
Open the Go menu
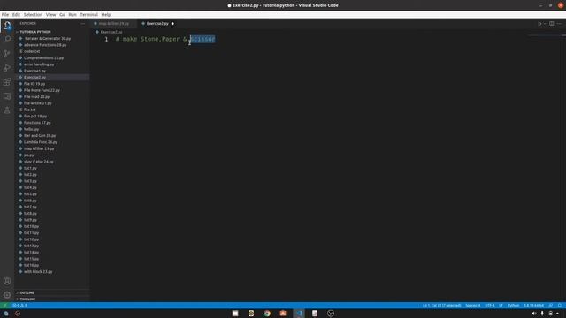pyautogui.click(x=62, y=15)
